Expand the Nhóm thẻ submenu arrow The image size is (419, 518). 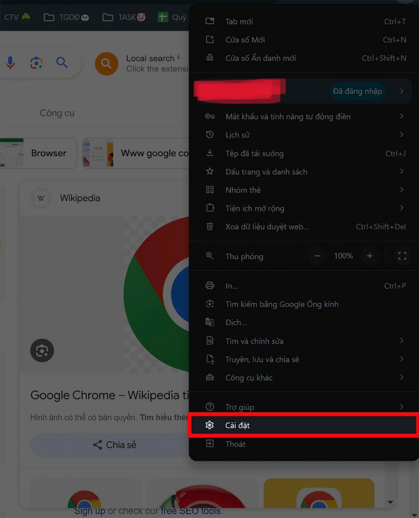[402, 189]
